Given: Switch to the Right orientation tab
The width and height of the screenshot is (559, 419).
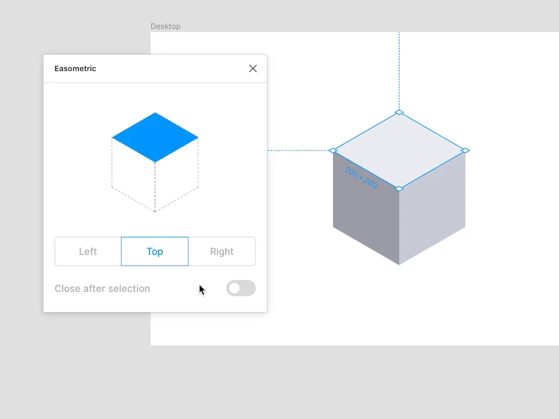Looking at the screenshot, I should coord(222,252).
